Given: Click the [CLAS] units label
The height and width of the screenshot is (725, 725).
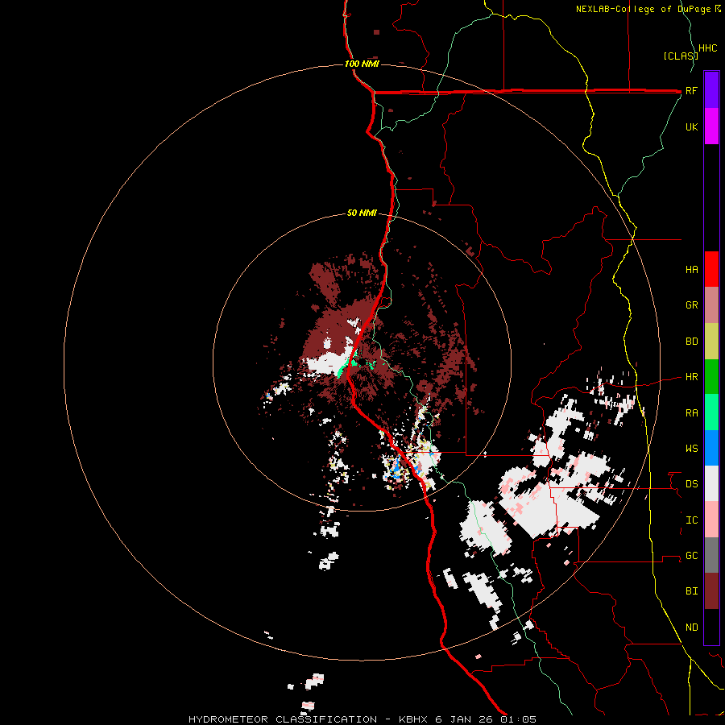Looking at the screenshot, I should (x=680, y=56).
